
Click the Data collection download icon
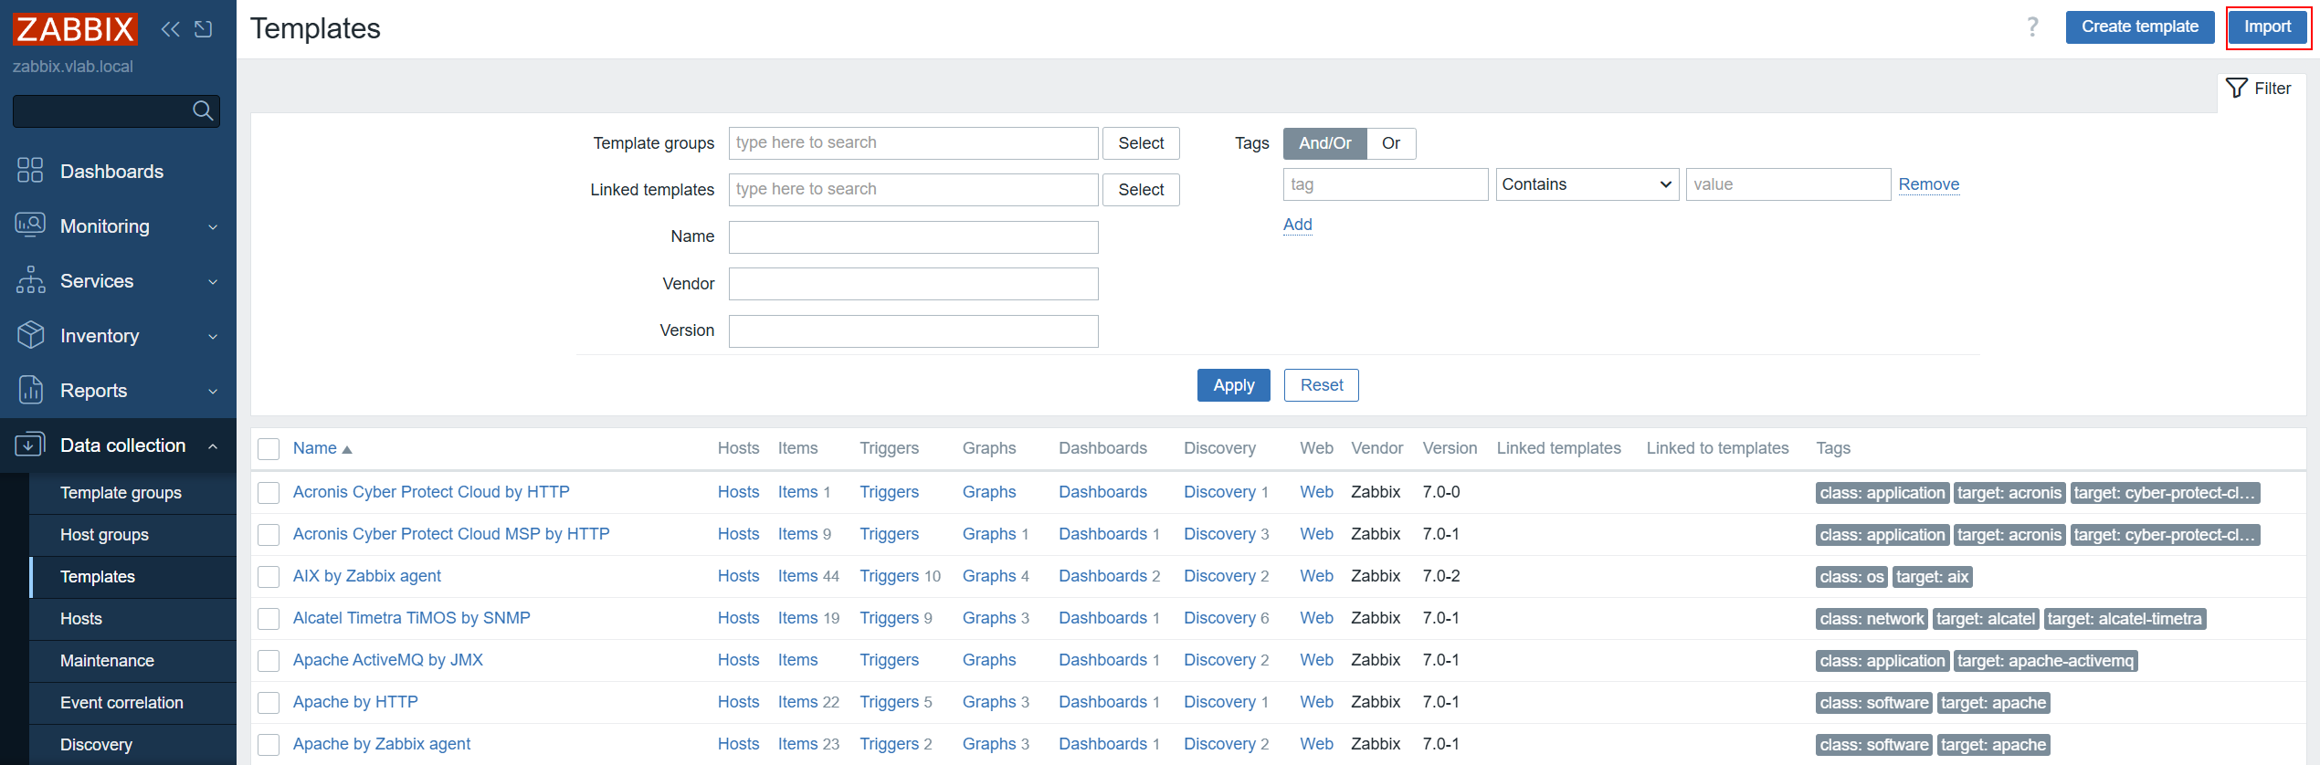[x=30, y=445]
